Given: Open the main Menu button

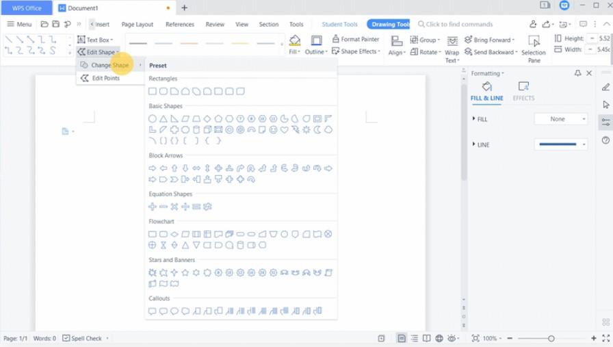Looking at the screenshot, I should pyautogui.click(x=20, y=24).
